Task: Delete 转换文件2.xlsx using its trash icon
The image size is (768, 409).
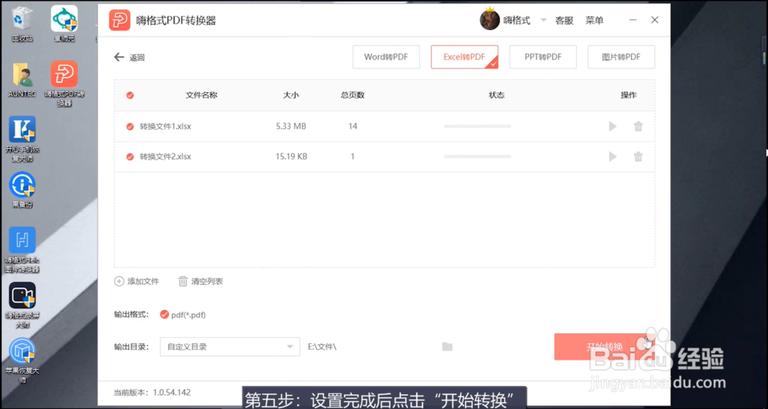Action: click(x=638, y=157)
